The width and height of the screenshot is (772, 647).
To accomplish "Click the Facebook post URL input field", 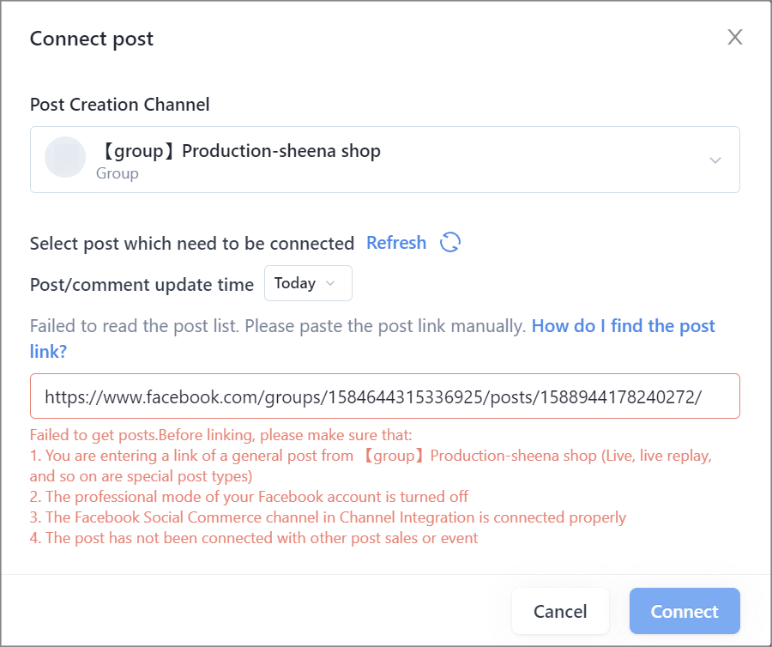I will tap(384, 396).
